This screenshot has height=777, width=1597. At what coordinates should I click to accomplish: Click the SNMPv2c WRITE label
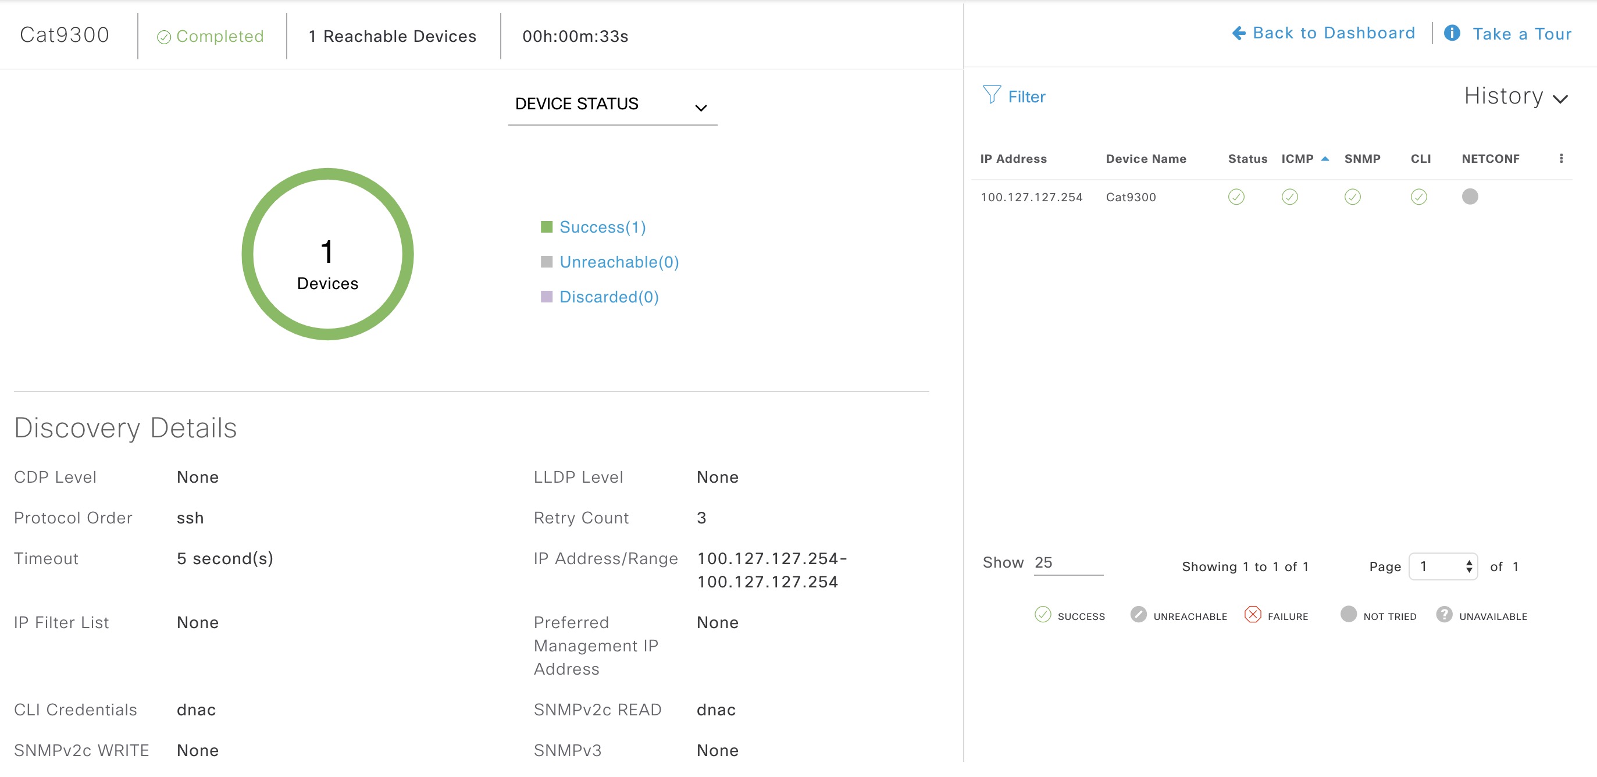81,751
